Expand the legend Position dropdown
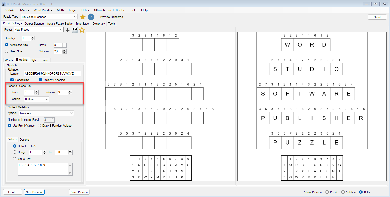The height and width of the screenshot is (197, 390). (x=37, y=99)
